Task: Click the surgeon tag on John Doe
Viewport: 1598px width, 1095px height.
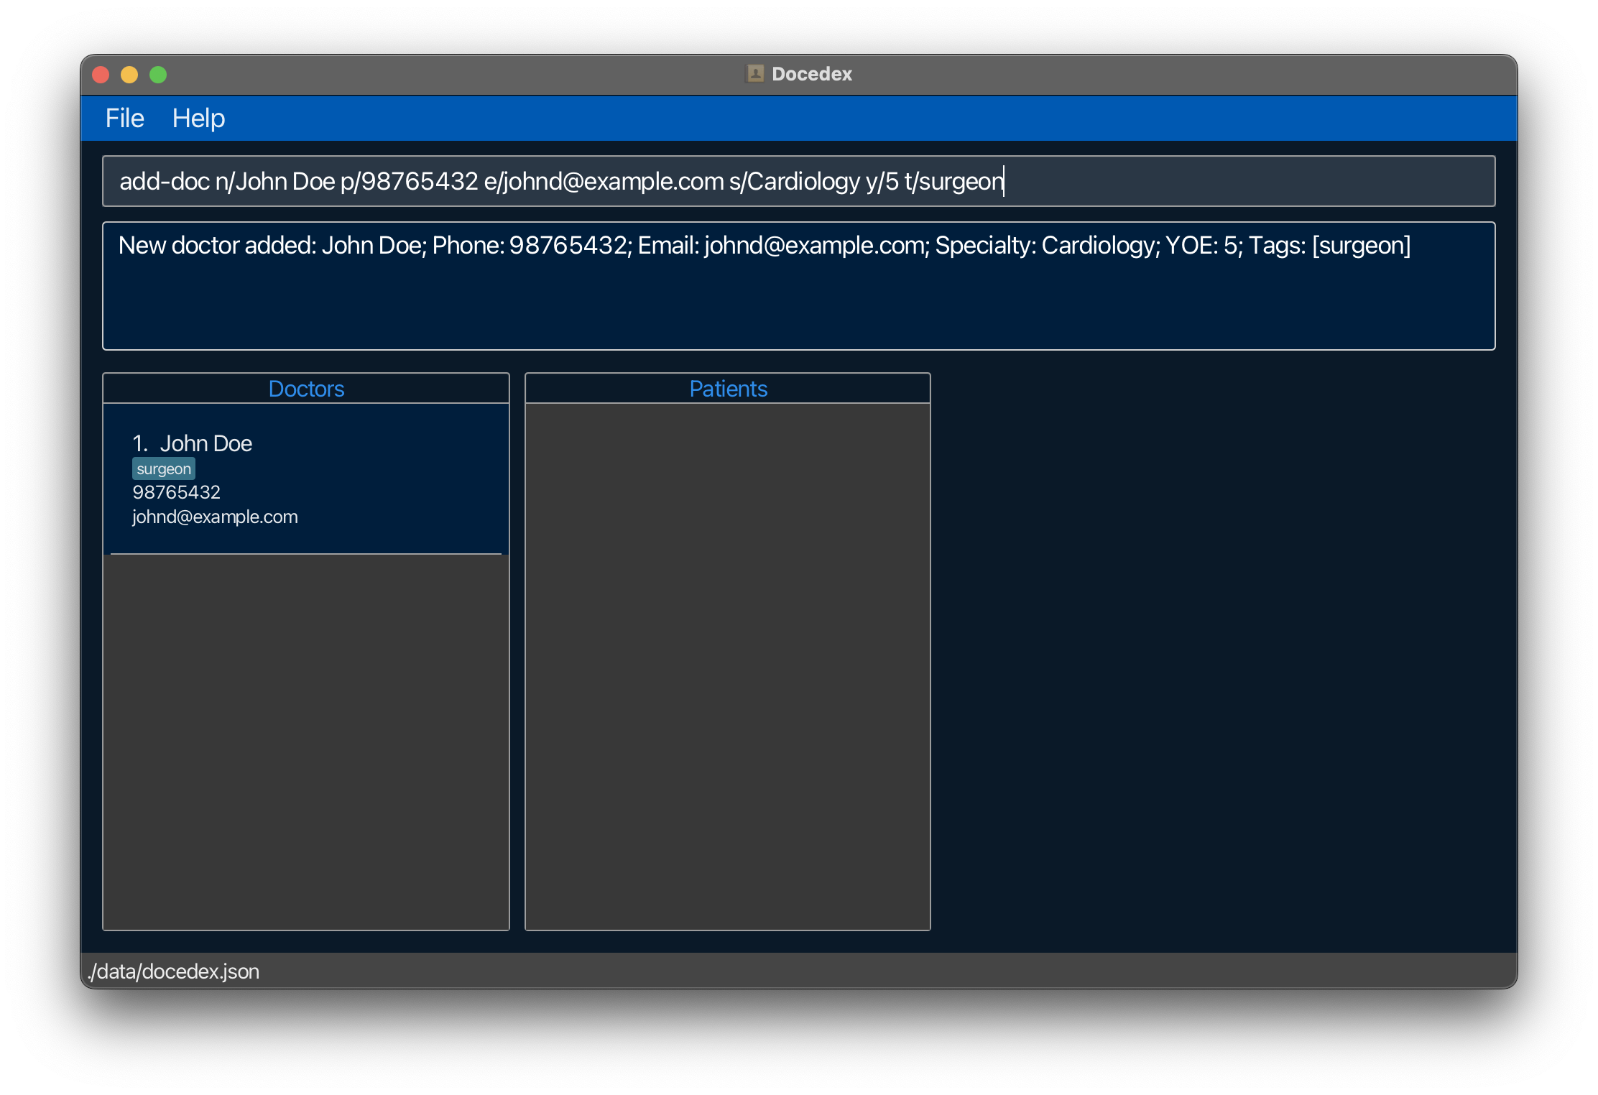Action: [x=164, y=469]
